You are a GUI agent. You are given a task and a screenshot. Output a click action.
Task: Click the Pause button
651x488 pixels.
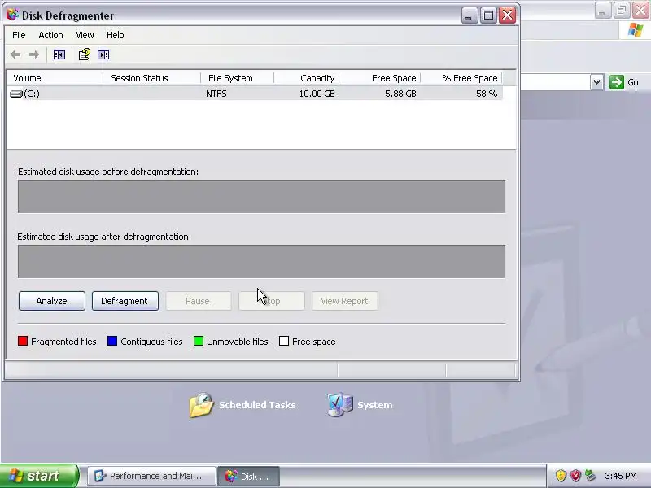coord(199,301)
